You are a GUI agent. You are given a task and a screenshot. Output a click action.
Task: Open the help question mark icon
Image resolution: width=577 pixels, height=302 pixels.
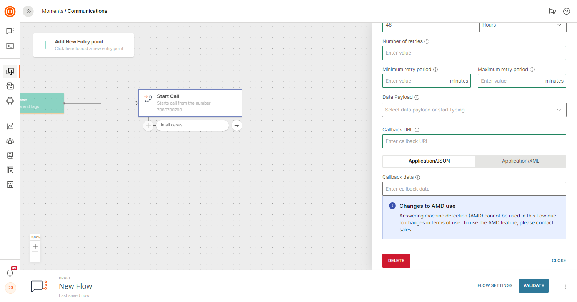566,11
